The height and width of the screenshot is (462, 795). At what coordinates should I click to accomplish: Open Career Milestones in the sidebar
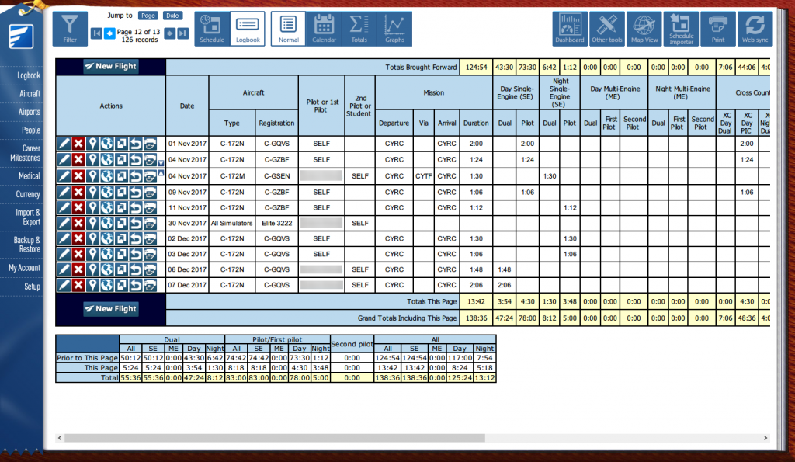pos(30,152)
